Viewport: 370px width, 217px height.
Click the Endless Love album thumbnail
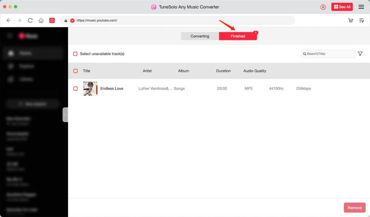[x=90, y=89]
